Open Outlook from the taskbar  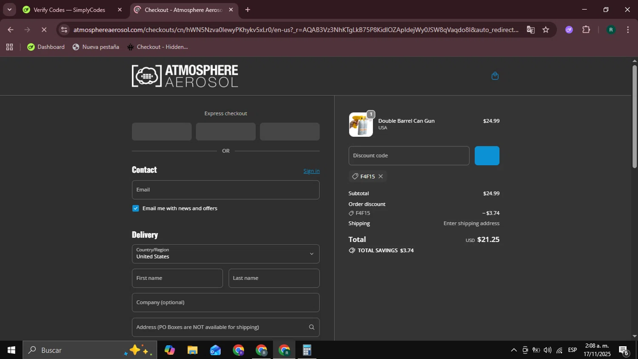pos(215,350)
